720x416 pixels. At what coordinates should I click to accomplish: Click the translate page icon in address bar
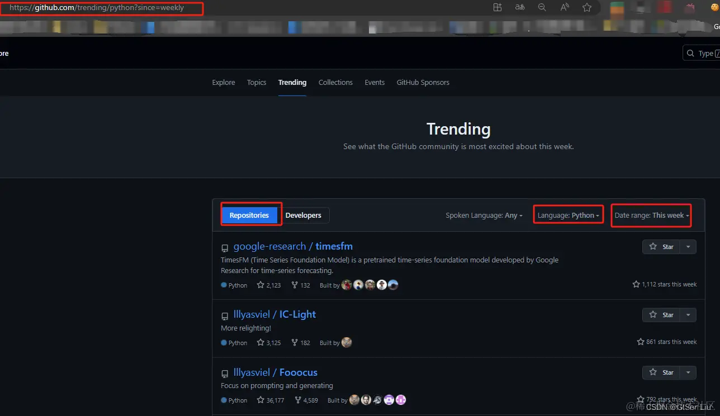click(x=520, y=7)
